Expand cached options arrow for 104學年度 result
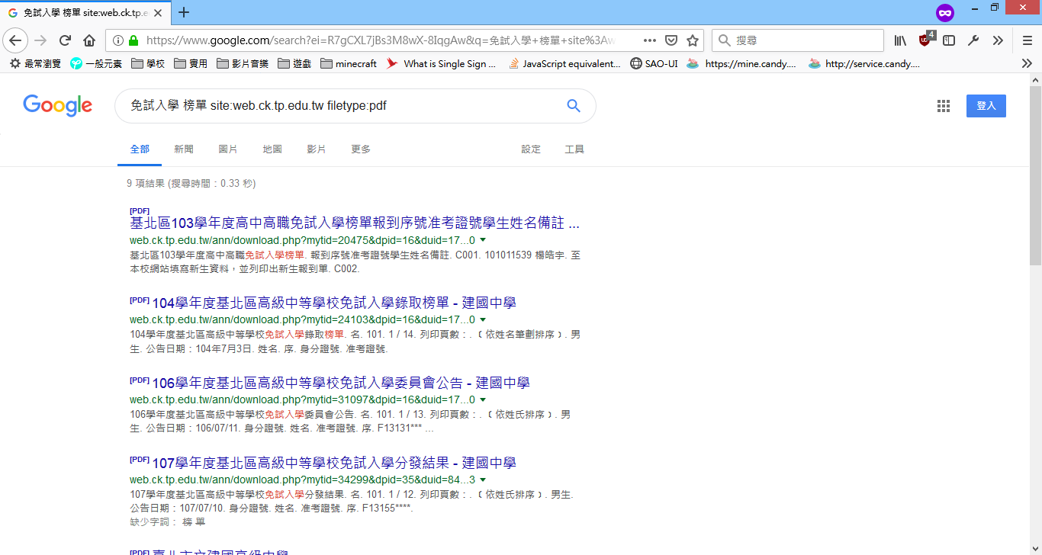The image size is (1042, 555). coord(483,320)
